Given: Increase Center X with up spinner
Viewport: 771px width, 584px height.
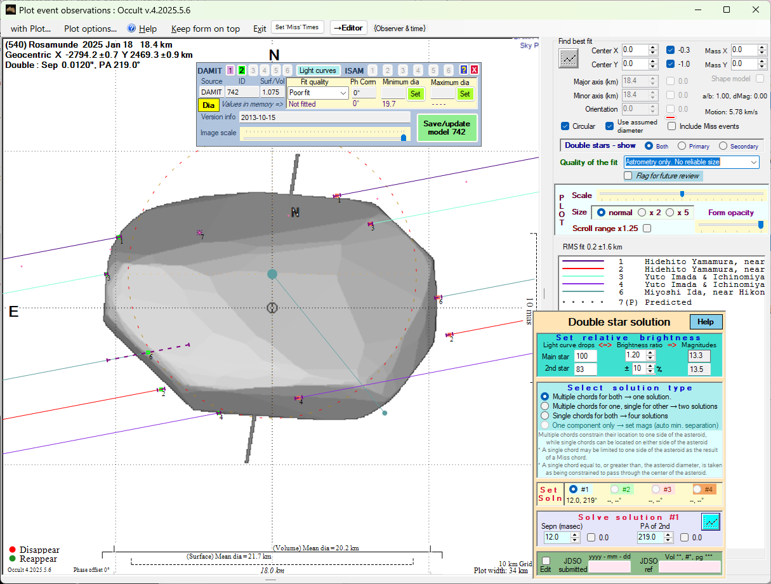Looking at the screenshot, I should click(653, 47).
